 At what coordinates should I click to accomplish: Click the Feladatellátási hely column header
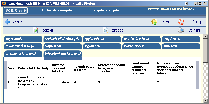tap(33, 68)
